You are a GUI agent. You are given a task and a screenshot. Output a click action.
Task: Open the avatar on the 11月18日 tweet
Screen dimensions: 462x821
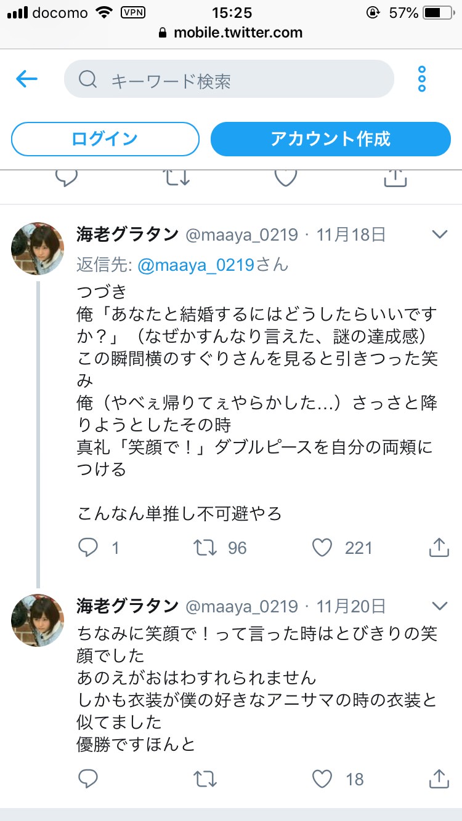click(38, 249)
